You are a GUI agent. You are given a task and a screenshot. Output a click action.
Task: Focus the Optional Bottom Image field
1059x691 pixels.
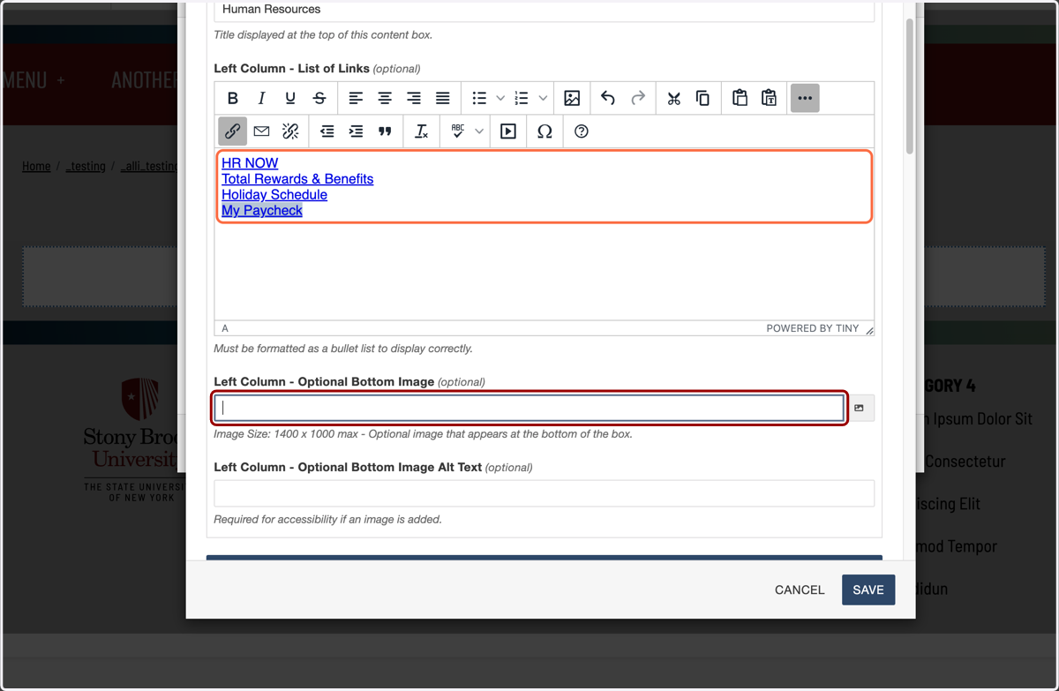(529, 408)
